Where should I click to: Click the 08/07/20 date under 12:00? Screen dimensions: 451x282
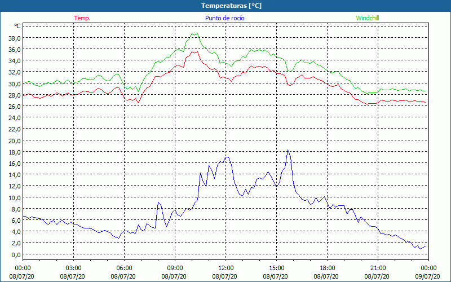224,276
